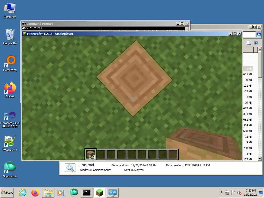This screenshot has height=198, width=264.
Task: Select the file row showing 605 KB
Action: [x=247, y=74]
